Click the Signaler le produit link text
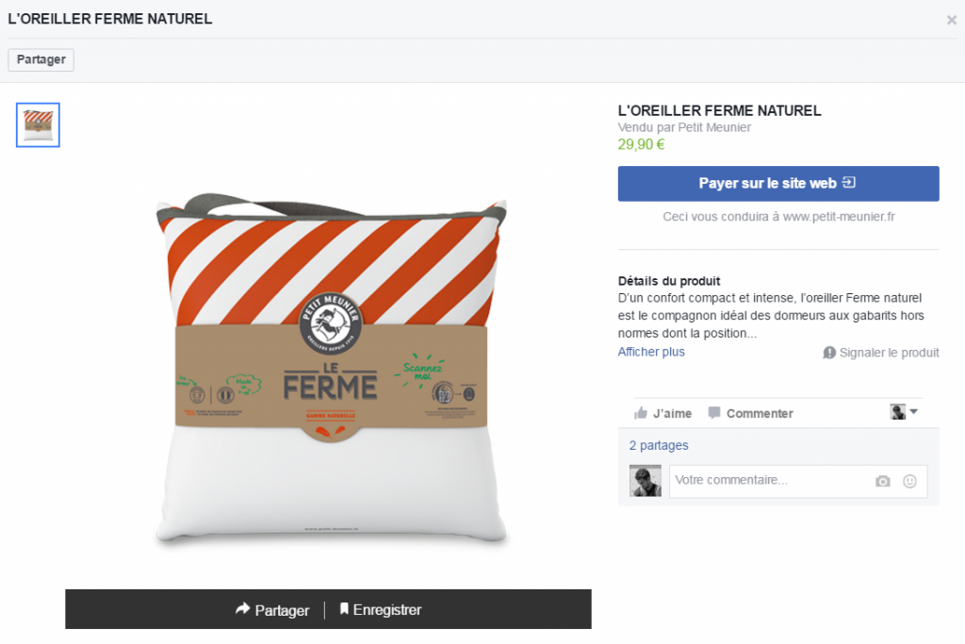This screenshot has height=644, width=965. [890, 353]
